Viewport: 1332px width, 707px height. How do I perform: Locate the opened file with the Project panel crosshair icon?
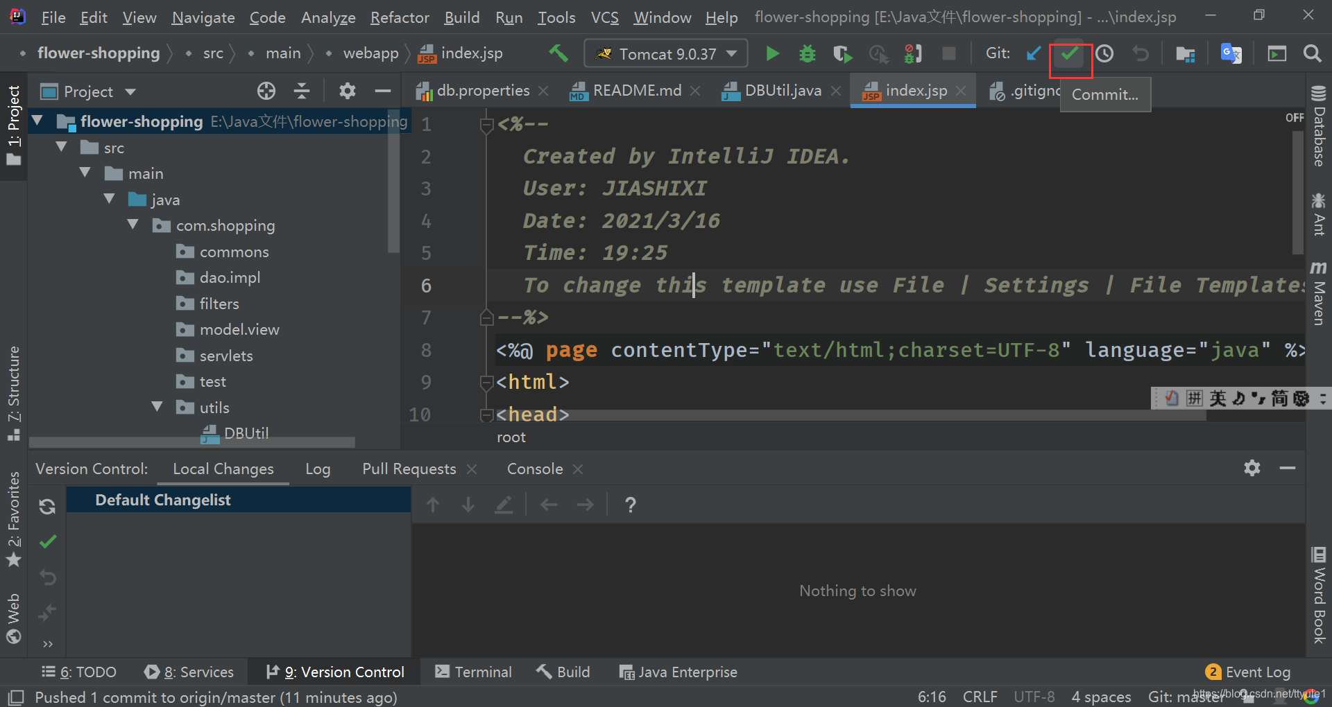point(266,91)
